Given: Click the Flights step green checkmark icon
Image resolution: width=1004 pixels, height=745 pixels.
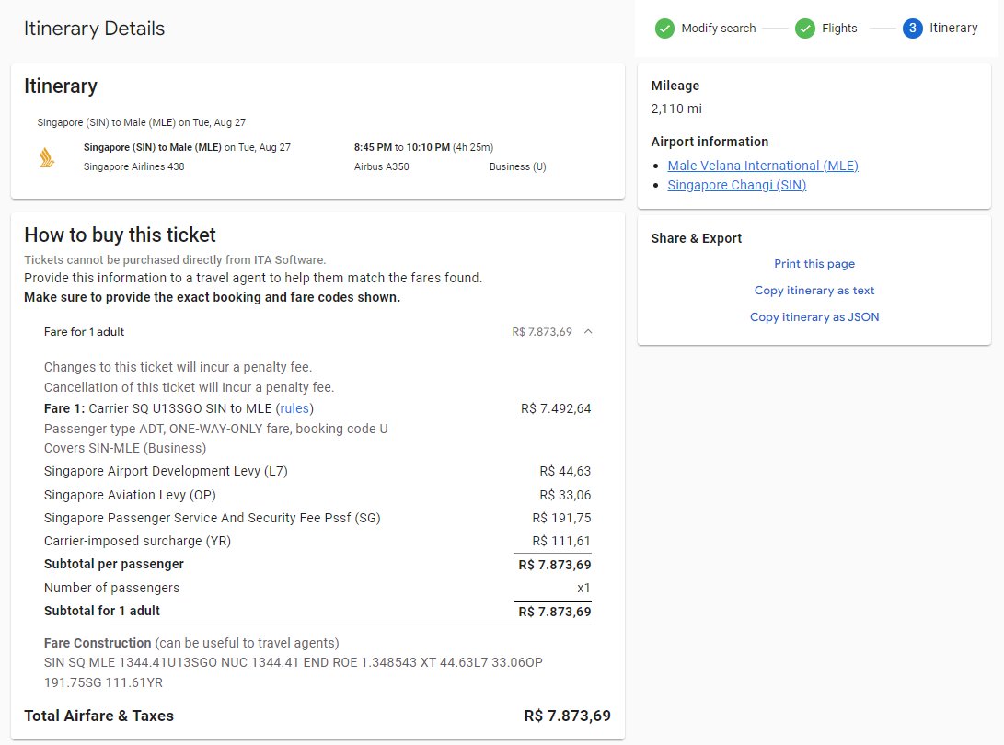Looking at the screenshot, I should [x=805, y=29].
